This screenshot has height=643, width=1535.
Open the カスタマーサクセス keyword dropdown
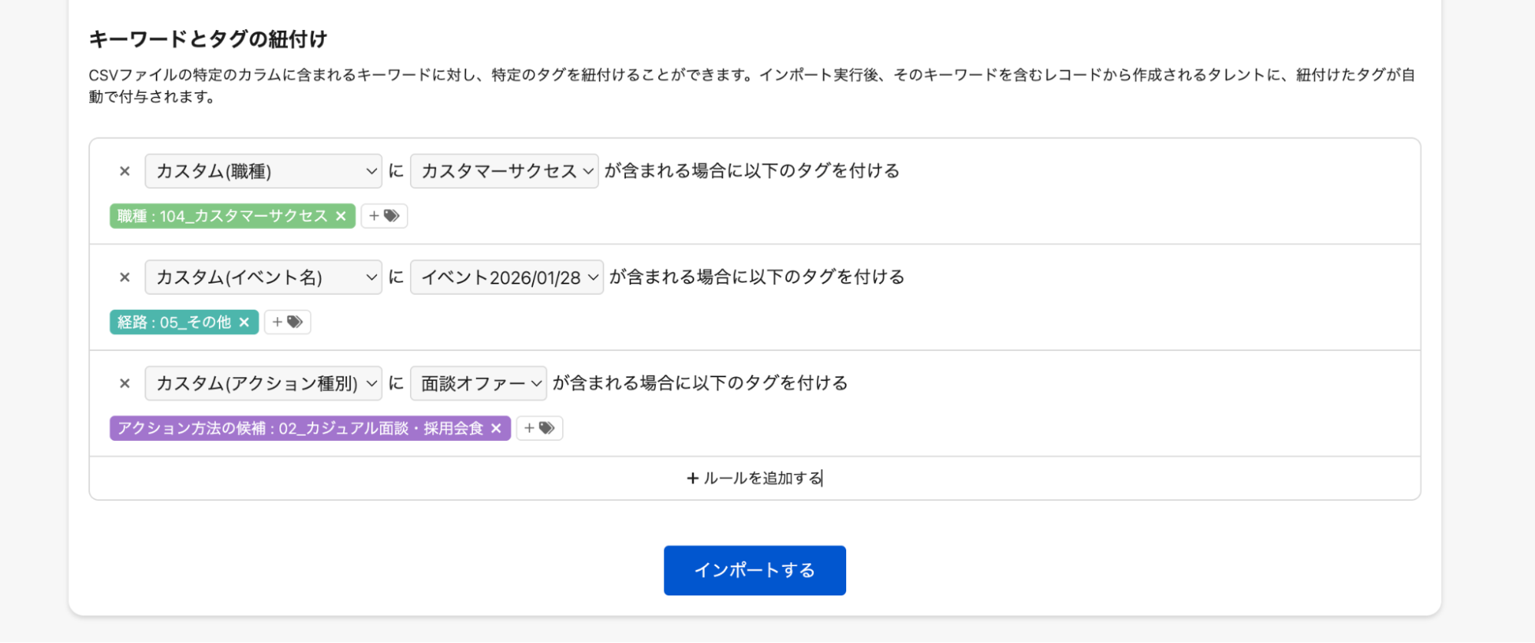point(504,171)
